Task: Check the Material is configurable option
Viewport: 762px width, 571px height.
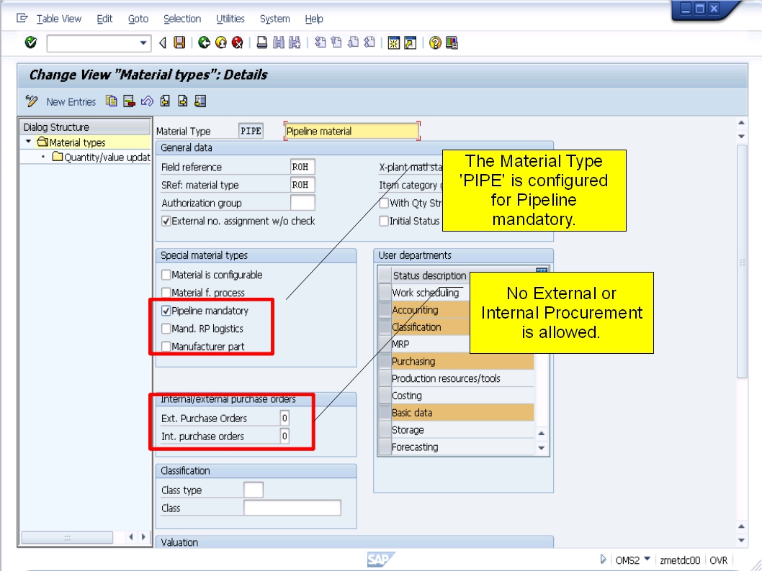Action: (x=166, y=275)
